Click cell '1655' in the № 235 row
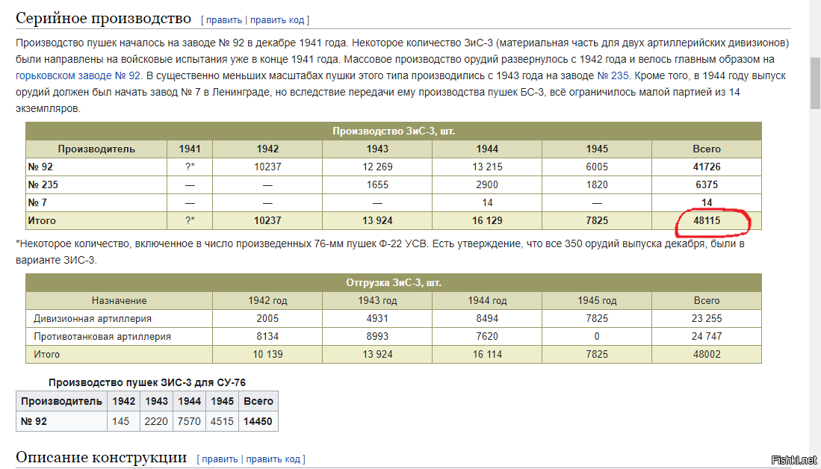Screen dimensions: 821x469 tap(377, 184)
